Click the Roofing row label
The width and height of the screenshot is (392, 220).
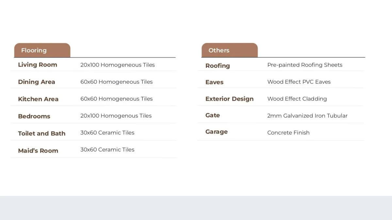[x=218, y=66]
